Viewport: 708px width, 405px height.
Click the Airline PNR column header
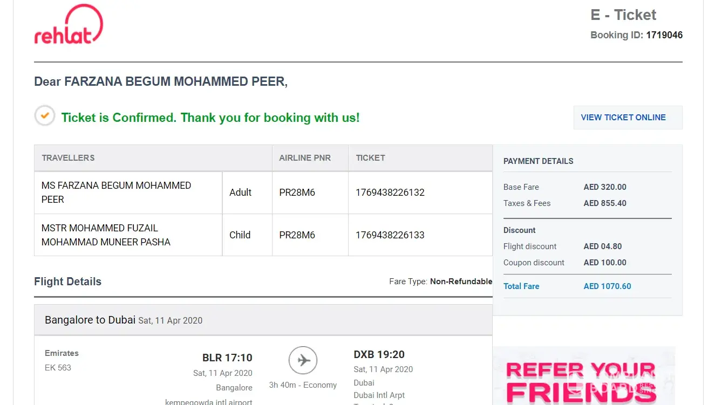tap(305, 158)
